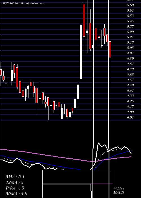Click the tall white breakout candlestick
Screen dimensions: 141x198
coord(81,52)
